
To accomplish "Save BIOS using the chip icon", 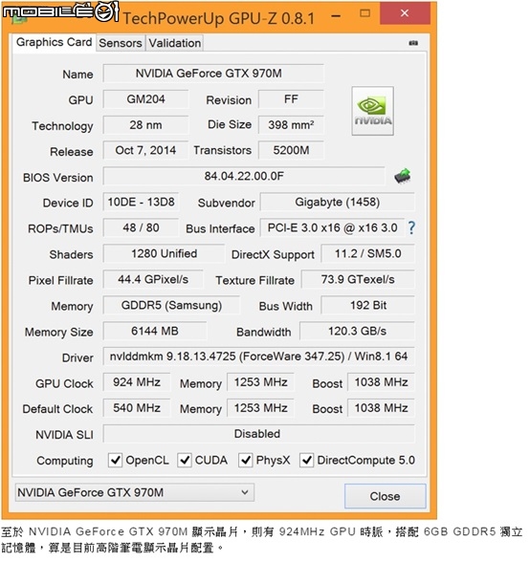I will (402, 176).
